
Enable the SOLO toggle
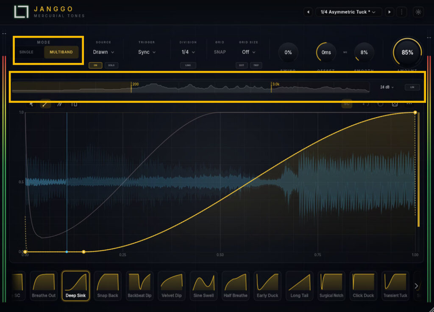[111, 65]
